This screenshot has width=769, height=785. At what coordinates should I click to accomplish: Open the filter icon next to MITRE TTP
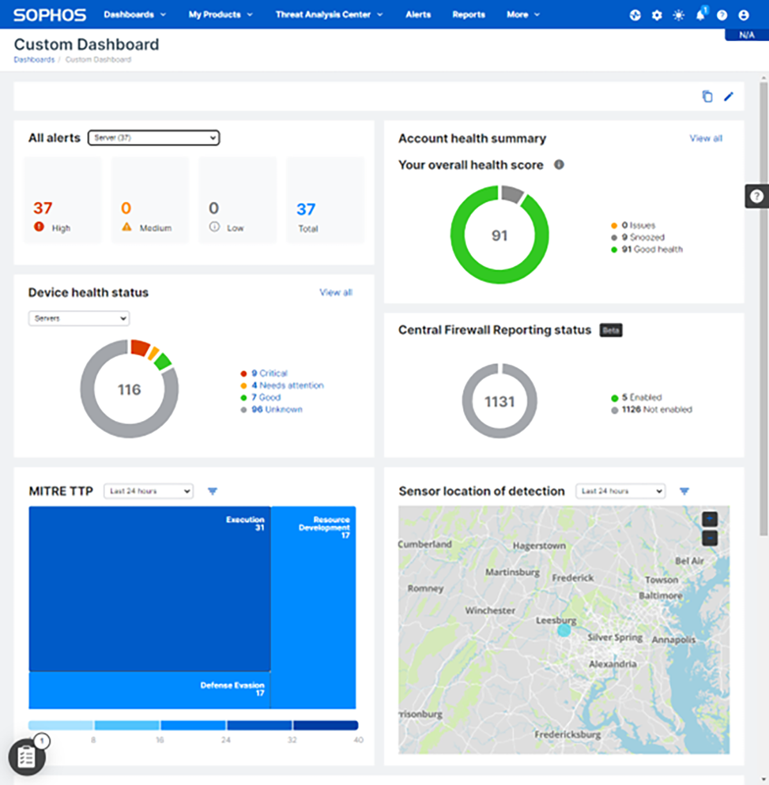(213, 492)
